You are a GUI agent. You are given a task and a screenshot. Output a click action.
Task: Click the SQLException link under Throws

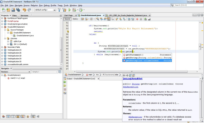point(135,117)
